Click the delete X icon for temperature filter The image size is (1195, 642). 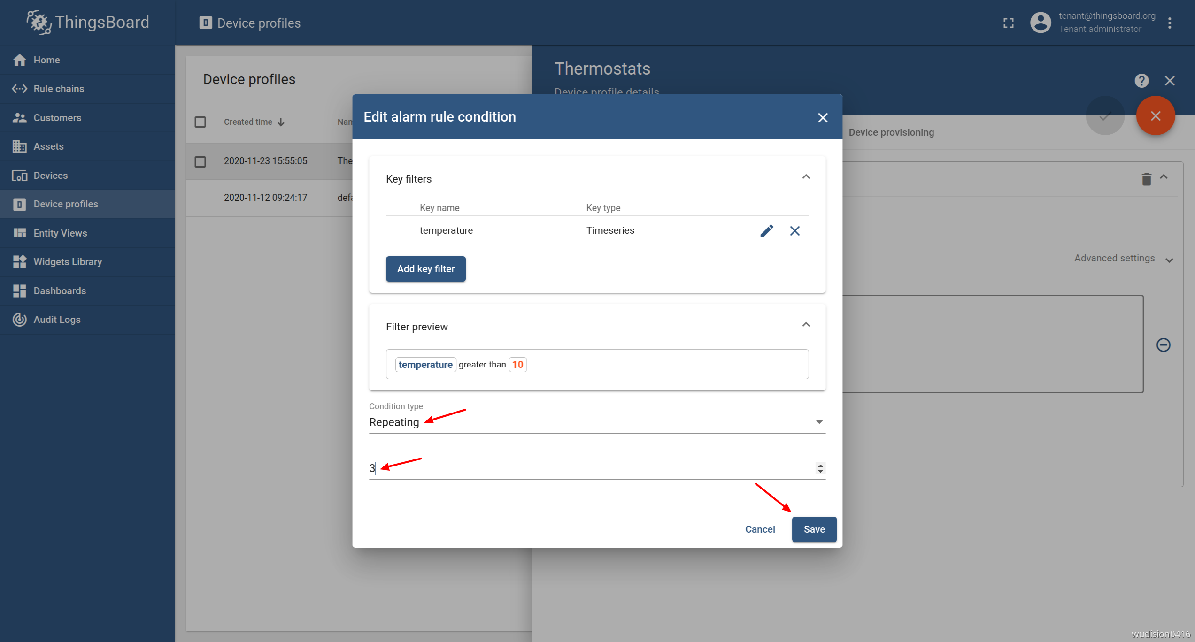795,229
